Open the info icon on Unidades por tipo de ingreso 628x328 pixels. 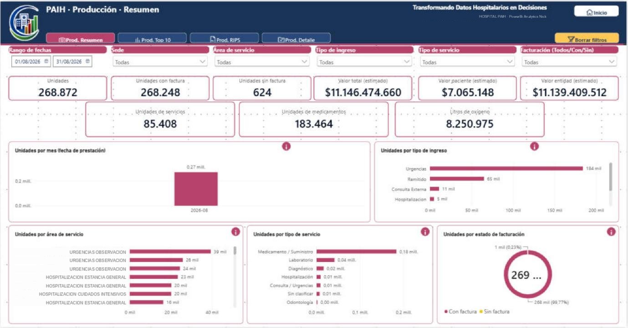point(534,146)
